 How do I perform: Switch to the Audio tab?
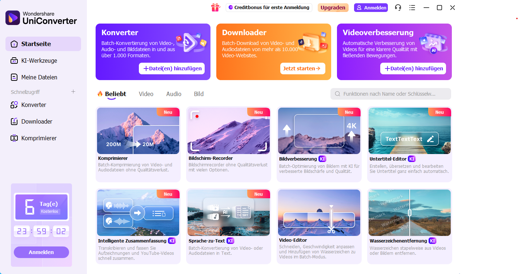pyautogui.click(x=174, y=94)
